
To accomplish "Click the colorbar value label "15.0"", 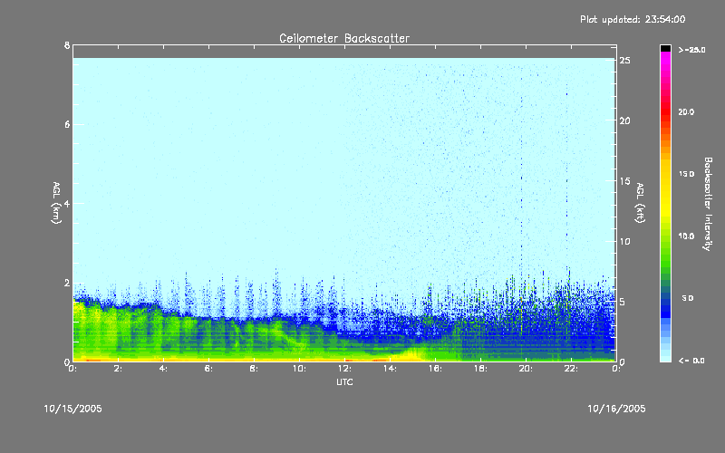I will click(x=686, y=174).
